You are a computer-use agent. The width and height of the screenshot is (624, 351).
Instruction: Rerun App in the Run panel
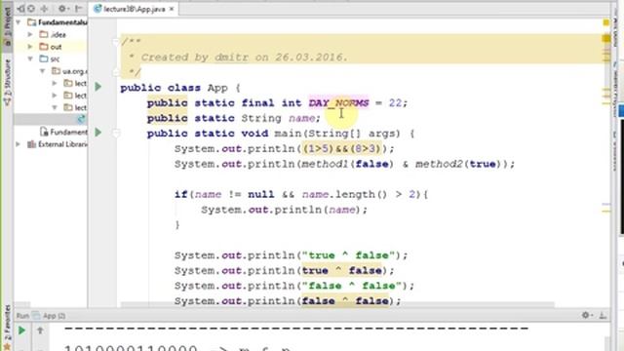[21, 331]
